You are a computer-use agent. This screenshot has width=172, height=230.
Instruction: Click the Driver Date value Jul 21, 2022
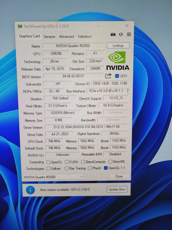[x=60, y=134]
